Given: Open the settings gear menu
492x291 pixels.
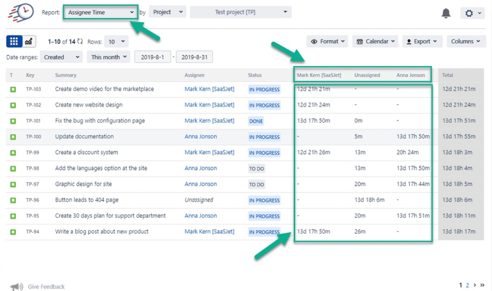Looking at the screenshot, I should pos(472,13).
